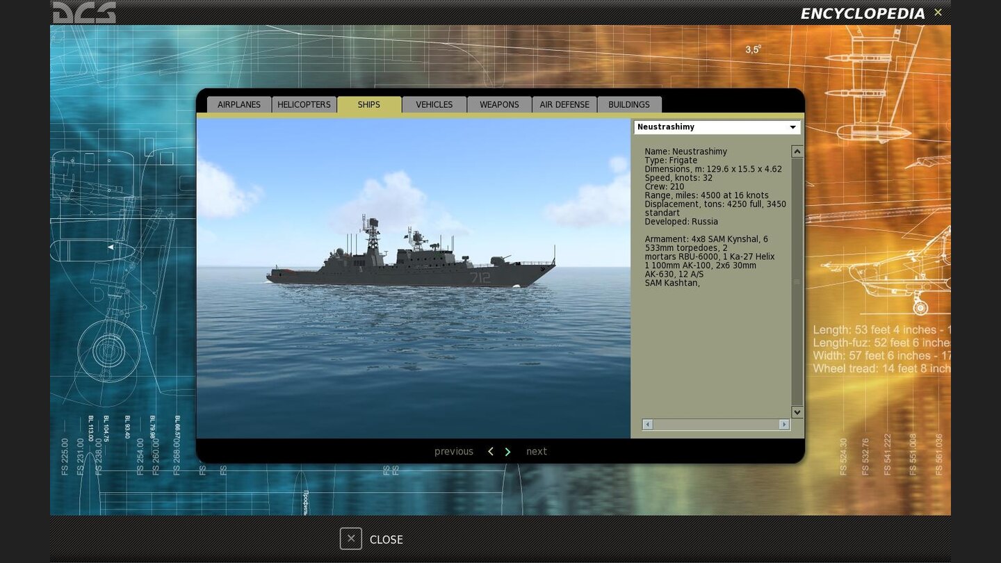Click the CLOSE button at bottom

pyautogui.click(x=371, y=539)
